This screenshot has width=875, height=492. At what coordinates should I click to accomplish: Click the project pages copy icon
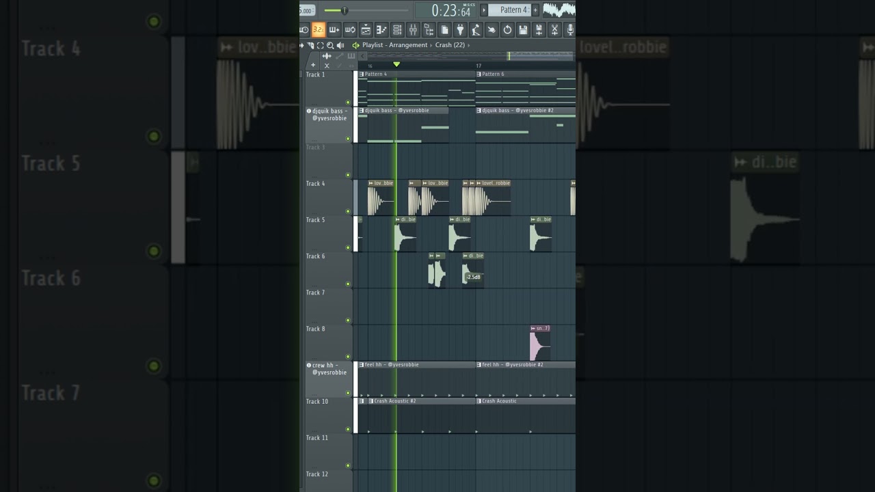pyautogui.click(x=444, y=29)
